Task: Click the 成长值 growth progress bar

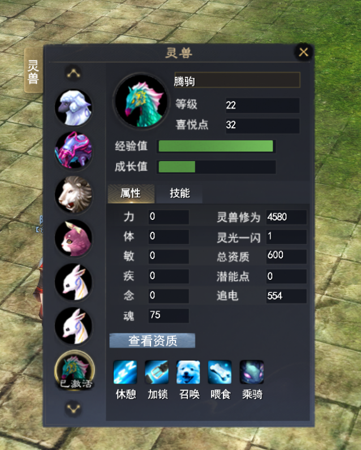Action: (x=217, y=167)
